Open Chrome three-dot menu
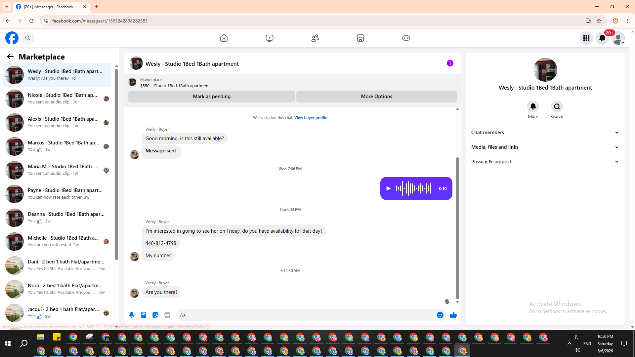 click(627, 21)
